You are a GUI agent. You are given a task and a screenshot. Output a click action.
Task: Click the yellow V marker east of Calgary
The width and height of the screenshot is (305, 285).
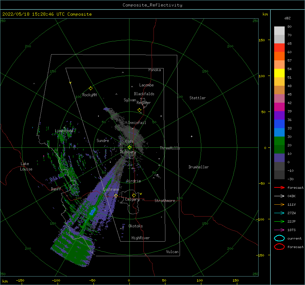click(141, 194)
